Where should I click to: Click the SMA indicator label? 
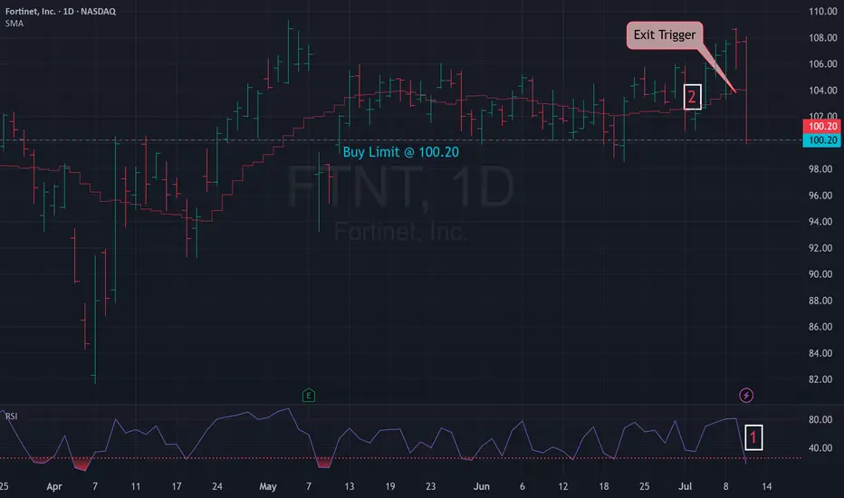[x=14, y=24]
